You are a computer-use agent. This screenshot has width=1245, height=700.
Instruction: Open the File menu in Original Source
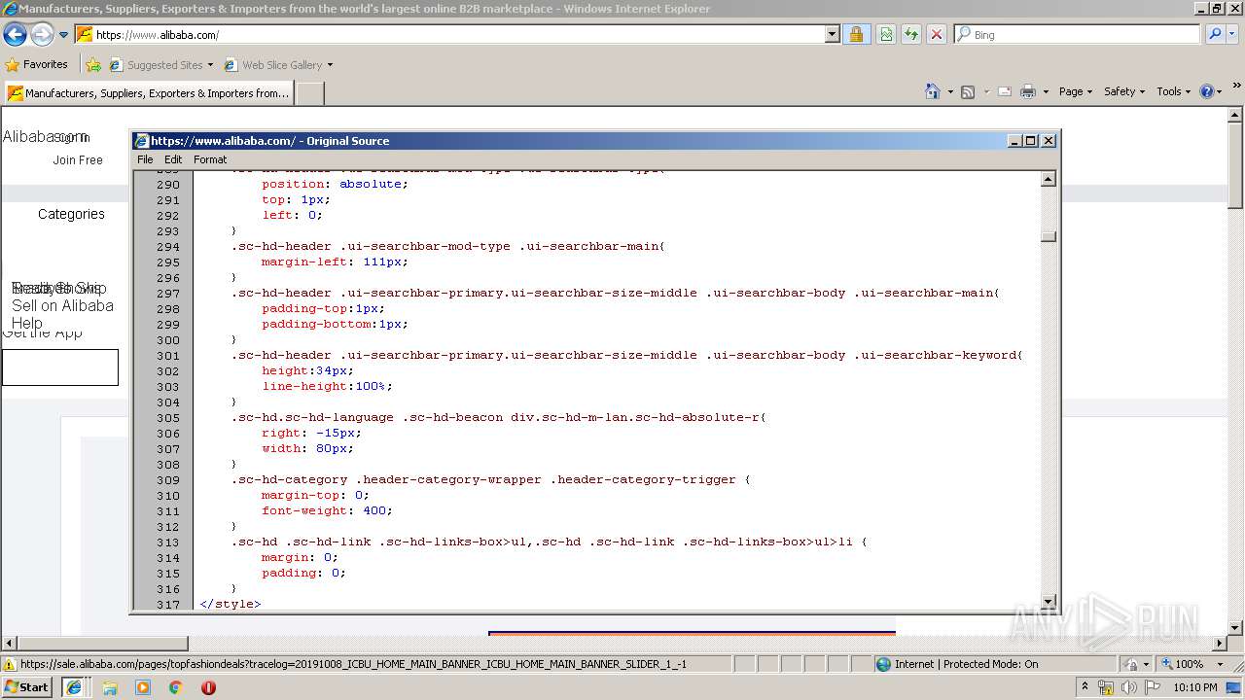[x=145, y=159]
